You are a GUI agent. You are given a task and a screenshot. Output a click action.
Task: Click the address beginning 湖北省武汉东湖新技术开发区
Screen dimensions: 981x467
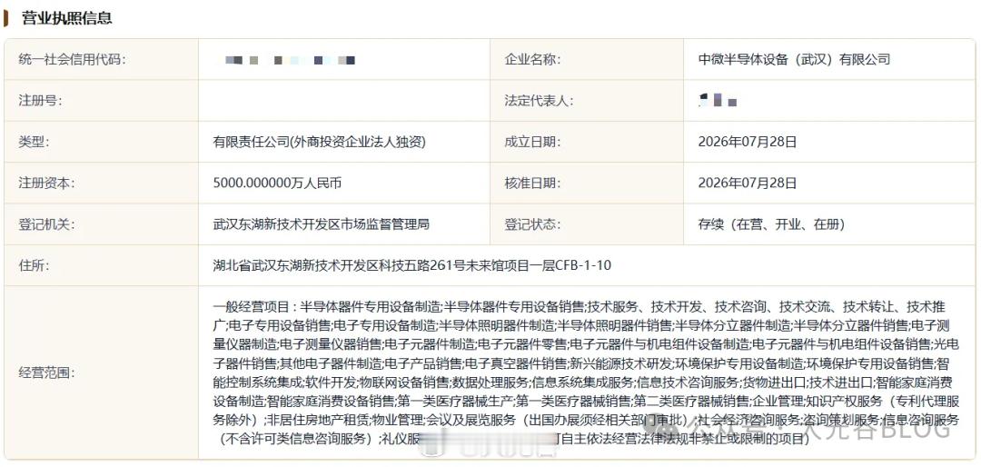pos(411,265)
